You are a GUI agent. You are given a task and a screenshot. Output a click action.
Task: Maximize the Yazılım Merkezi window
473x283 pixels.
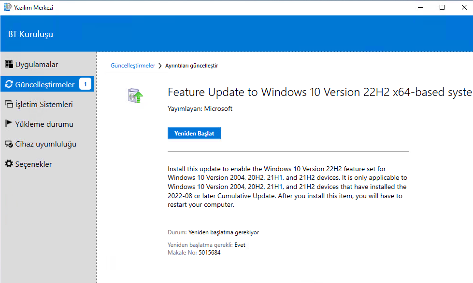442,7
